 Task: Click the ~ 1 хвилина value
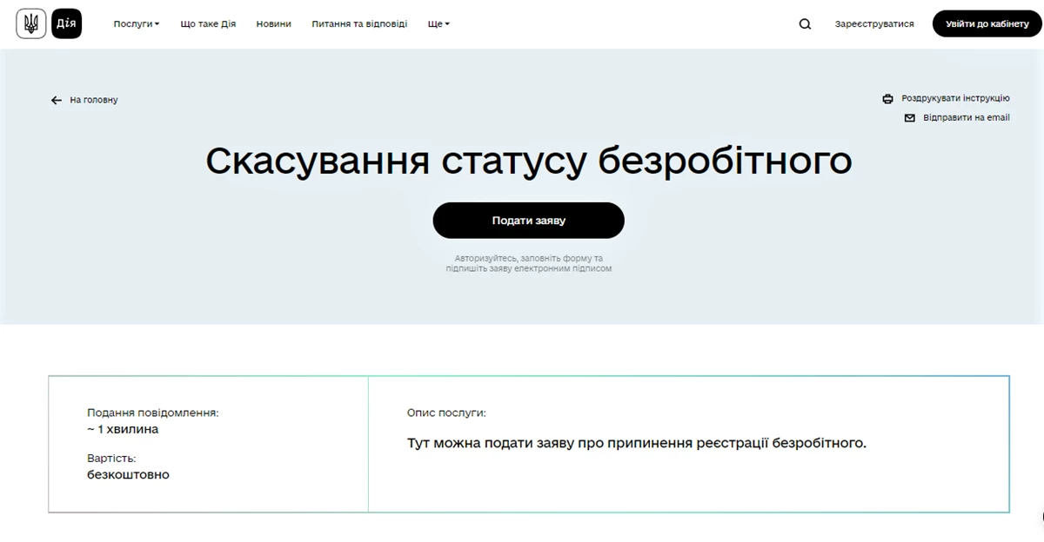[123, 429]
